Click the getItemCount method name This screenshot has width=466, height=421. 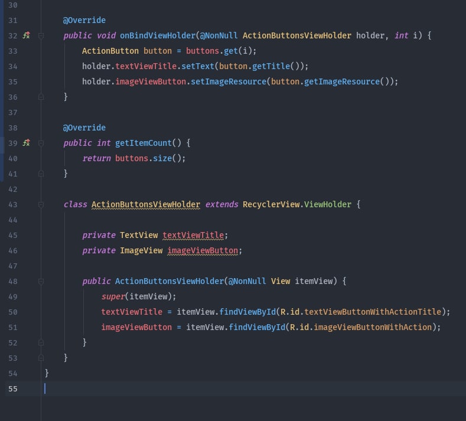click(x=144, y=143)
